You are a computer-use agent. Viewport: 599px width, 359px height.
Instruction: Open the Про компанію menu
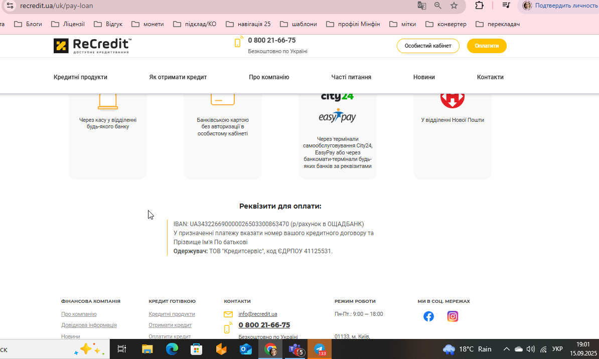point(269,77)
